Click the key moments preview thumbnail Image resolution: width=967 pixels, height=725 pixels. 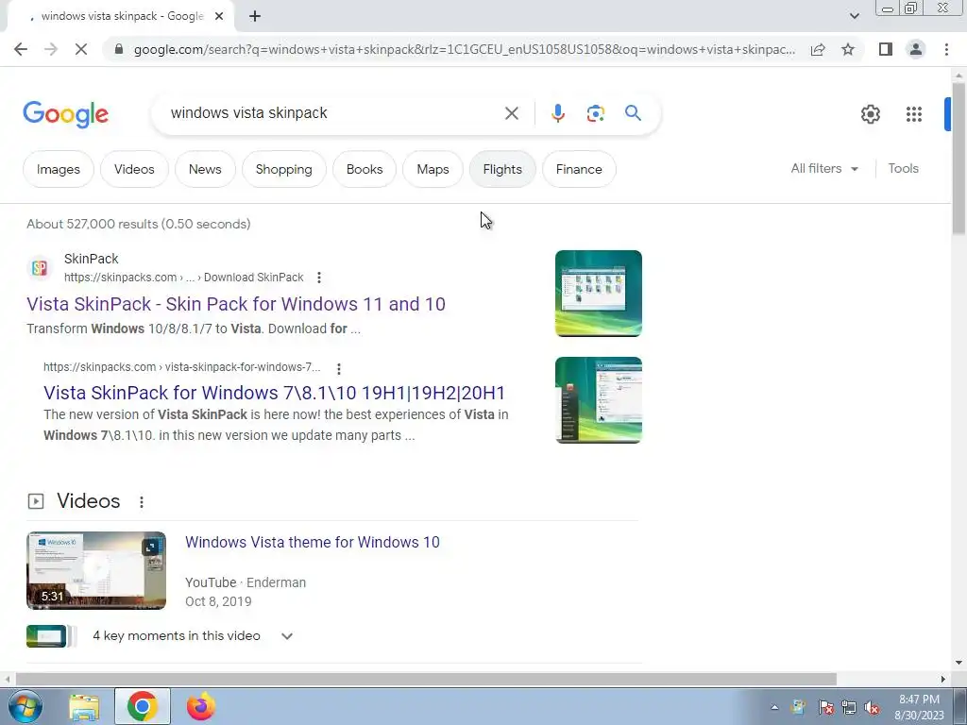pos(46,636)
